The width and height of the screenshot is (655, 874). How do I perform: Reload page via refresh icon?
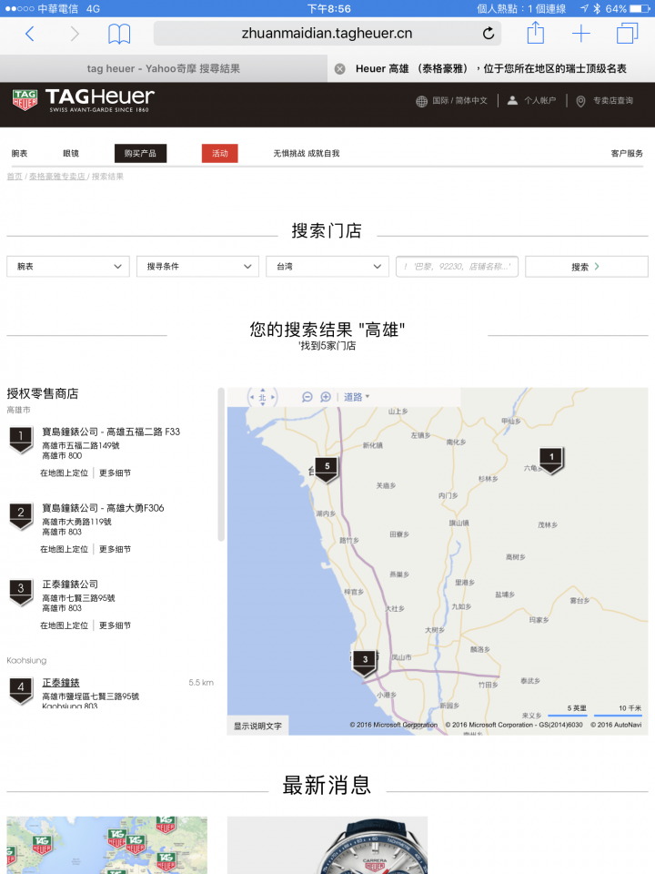point(489,34)
